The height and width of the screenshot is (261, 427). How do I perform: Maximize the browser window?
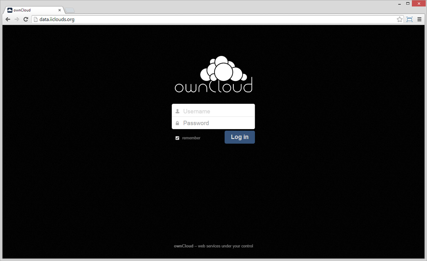tap(408, 4)
